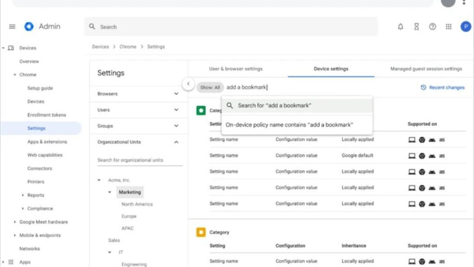The height and width of the screenshot is (267, 474).
Task: Click the top Search field
Action: click(231, 26)
